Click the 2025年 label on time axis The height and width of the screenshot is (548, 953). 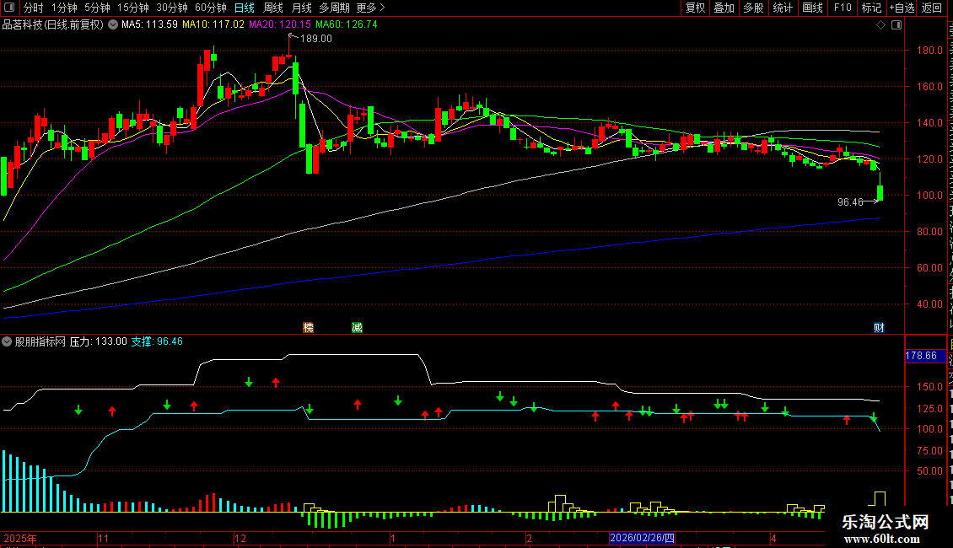(x=20, y=538)
